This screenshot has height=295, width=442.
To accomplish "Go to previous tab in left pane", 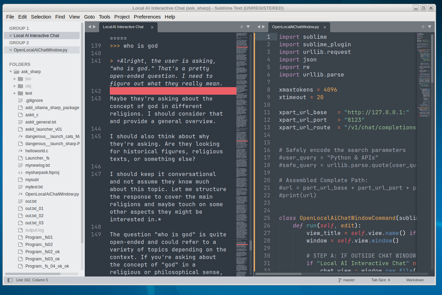I will 90,27.
